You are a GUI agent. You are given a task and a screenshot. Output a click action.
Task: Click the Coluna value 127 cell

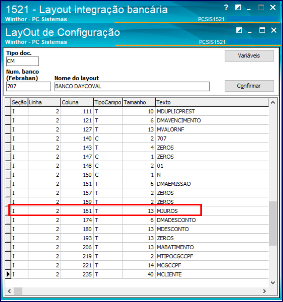tap(77, 129)
